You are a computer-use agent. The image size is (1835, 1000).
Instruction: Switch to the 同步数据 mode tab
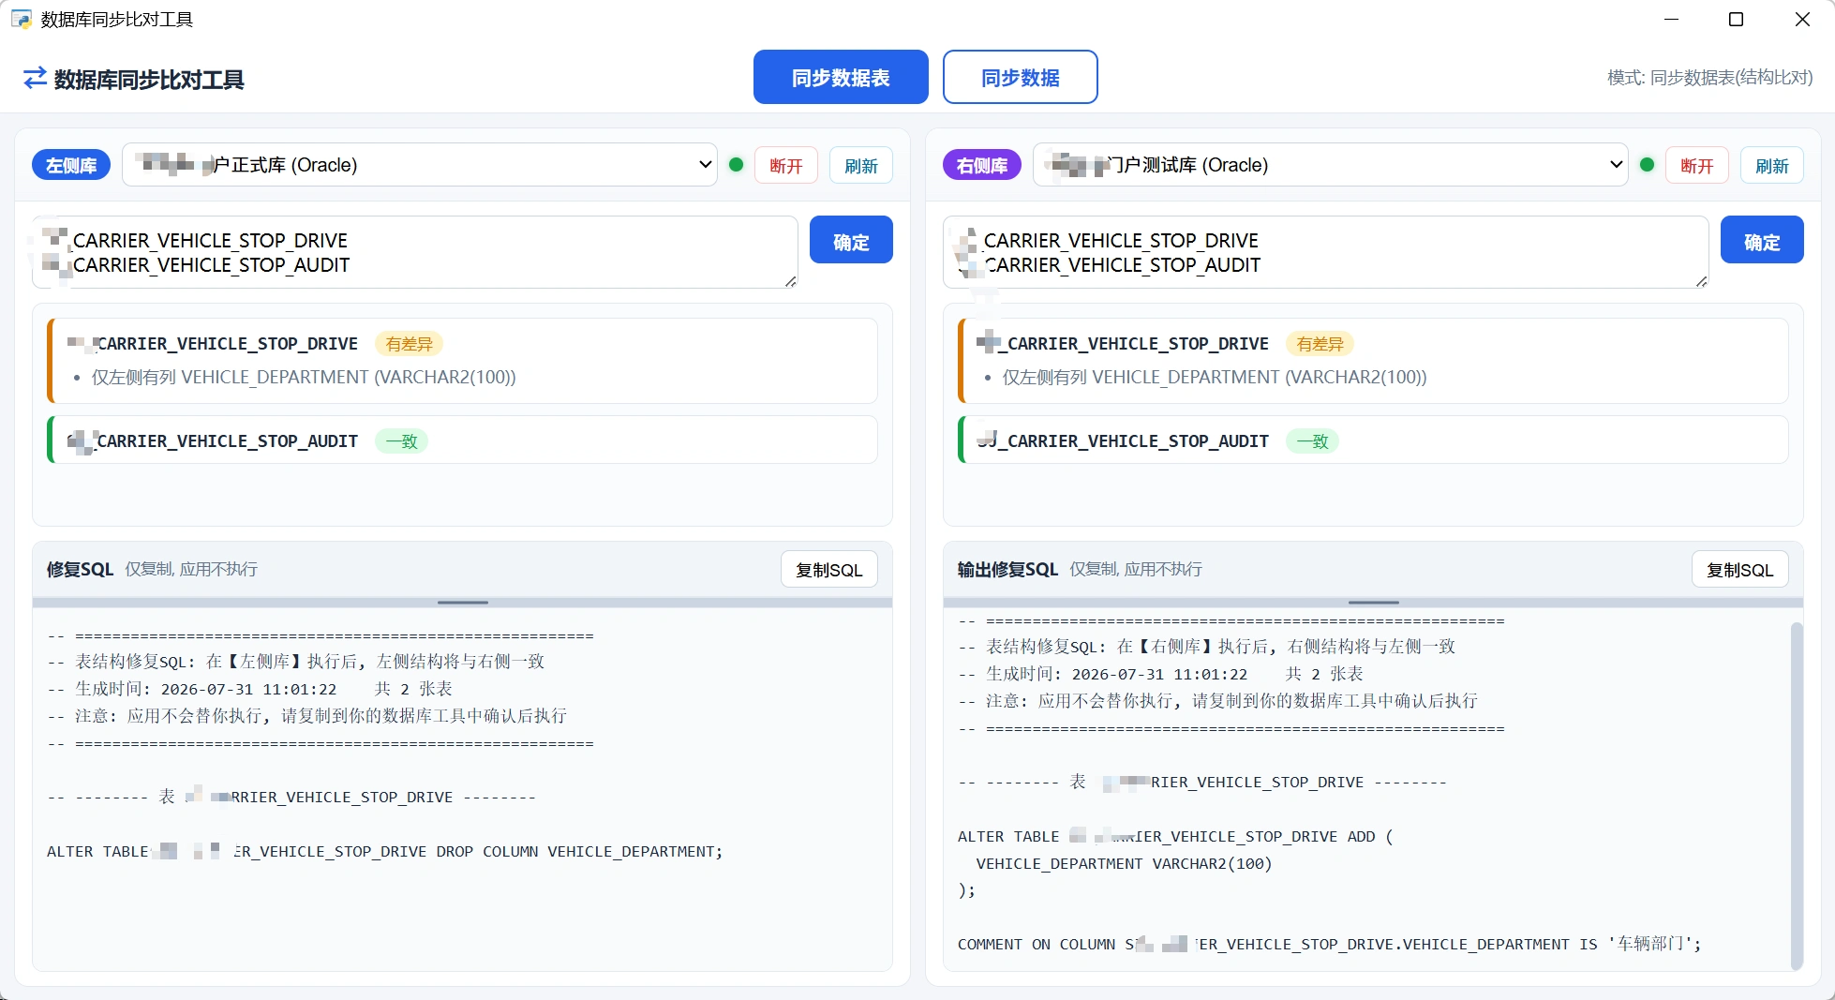click(1020, 77)
